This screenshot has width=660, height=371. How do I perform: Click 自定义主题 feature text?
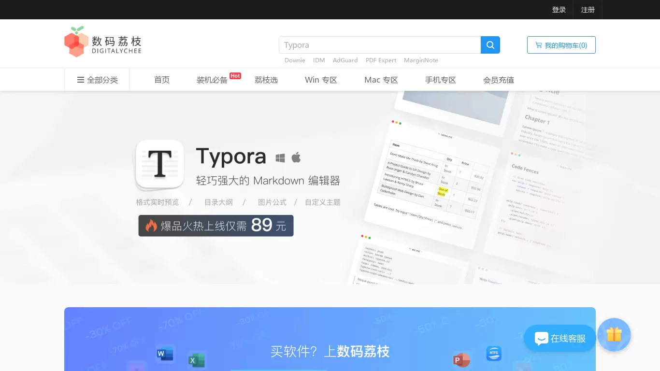click(323, 202)
